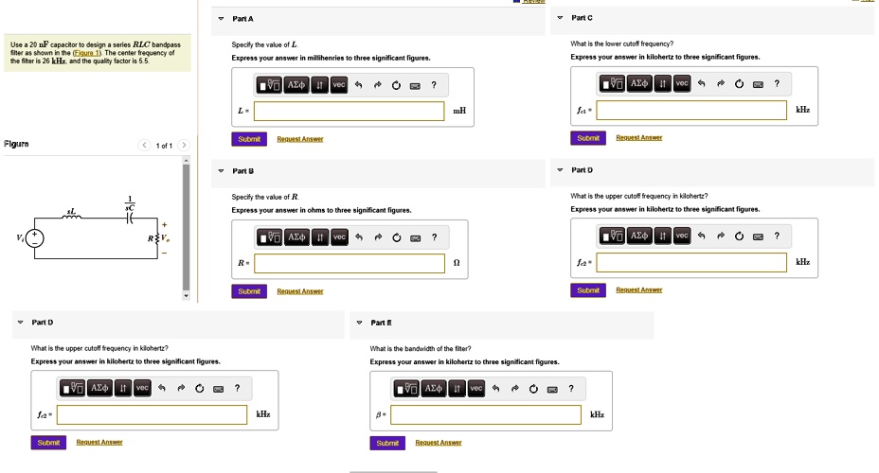
Task: Click the redo arrow in Part B toolbar
Action: click(x=377, y=236)
